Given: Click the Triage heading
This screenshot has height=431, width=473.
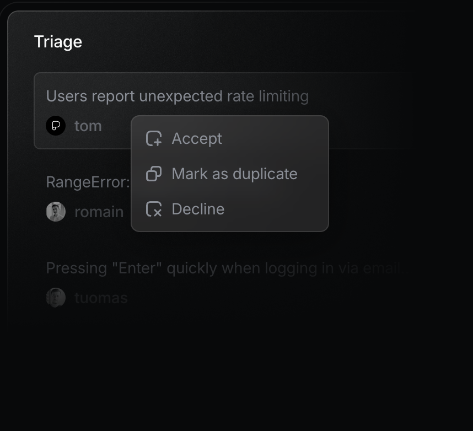Looking at the screenshot, I should tap(58, 42).
